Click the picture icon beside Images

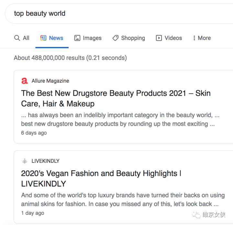(77, 38)
